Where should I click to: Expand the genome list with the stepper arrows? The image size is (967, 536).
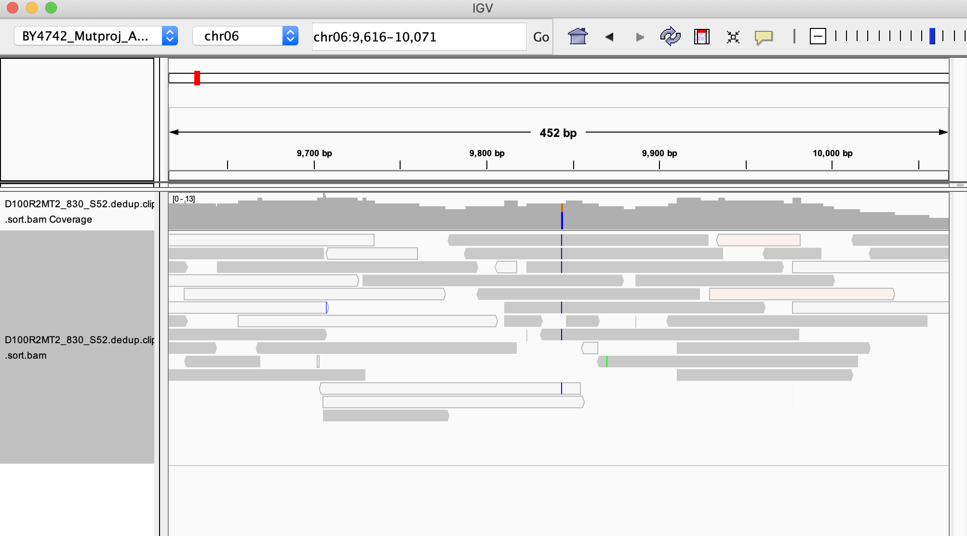point(170,36)
